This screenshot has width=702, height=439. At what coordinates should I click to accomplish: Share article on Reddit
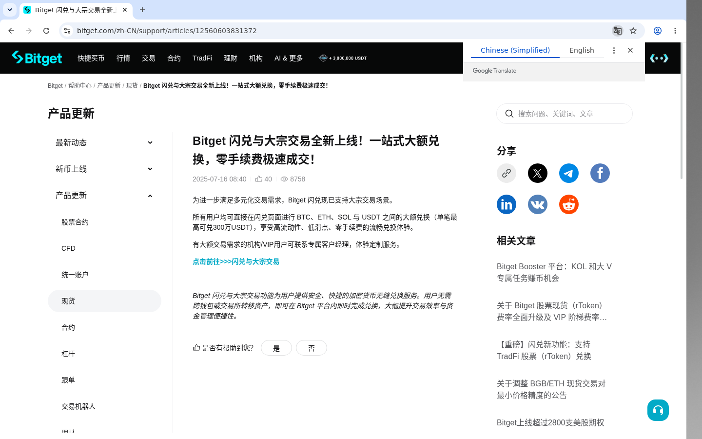[x=569, y=204]
